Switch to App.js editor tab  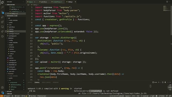[31, 2]
